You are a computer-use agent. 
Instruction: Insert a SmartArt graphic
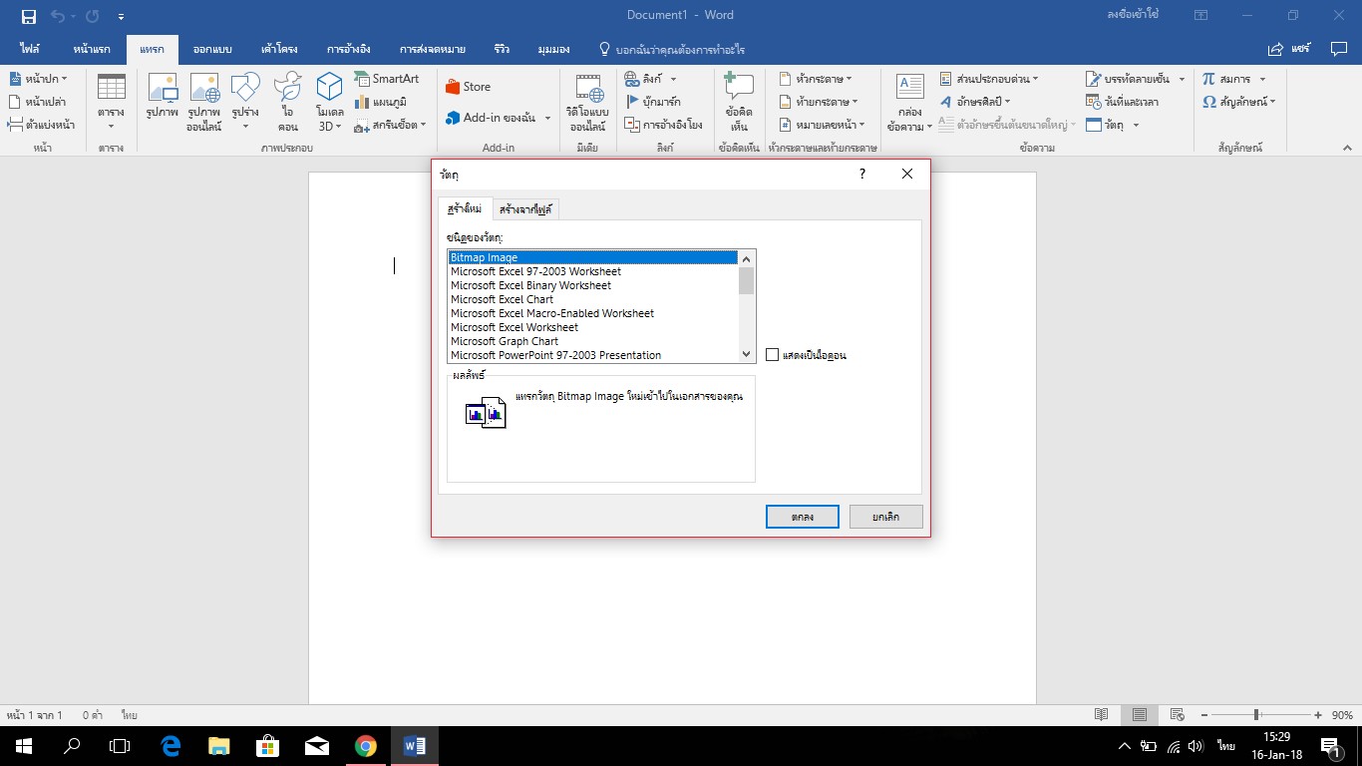(387, 79)
